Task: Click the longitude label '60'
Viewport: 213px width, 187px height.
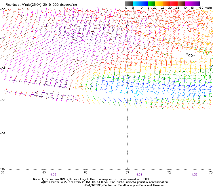Action: pyautogui.click(x=2, y=172)
